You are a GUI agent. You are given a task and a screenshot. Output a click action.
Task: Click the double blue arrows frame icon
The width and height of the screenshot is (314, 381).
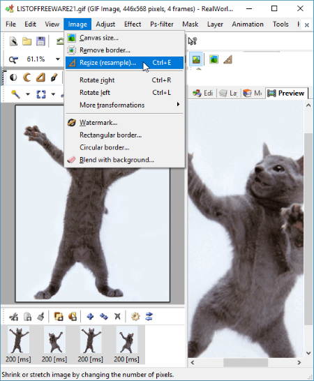tap(104, 317)
